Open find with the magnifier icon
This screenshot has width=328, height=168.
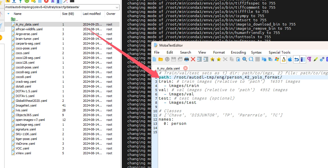(x=245, y=59)
